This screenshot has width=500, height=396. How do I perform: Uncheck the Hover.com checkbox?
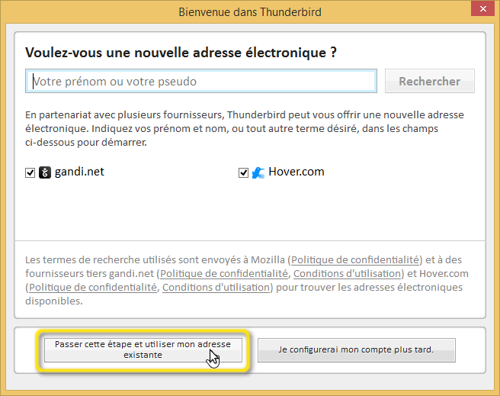click(x=243, y=172)
